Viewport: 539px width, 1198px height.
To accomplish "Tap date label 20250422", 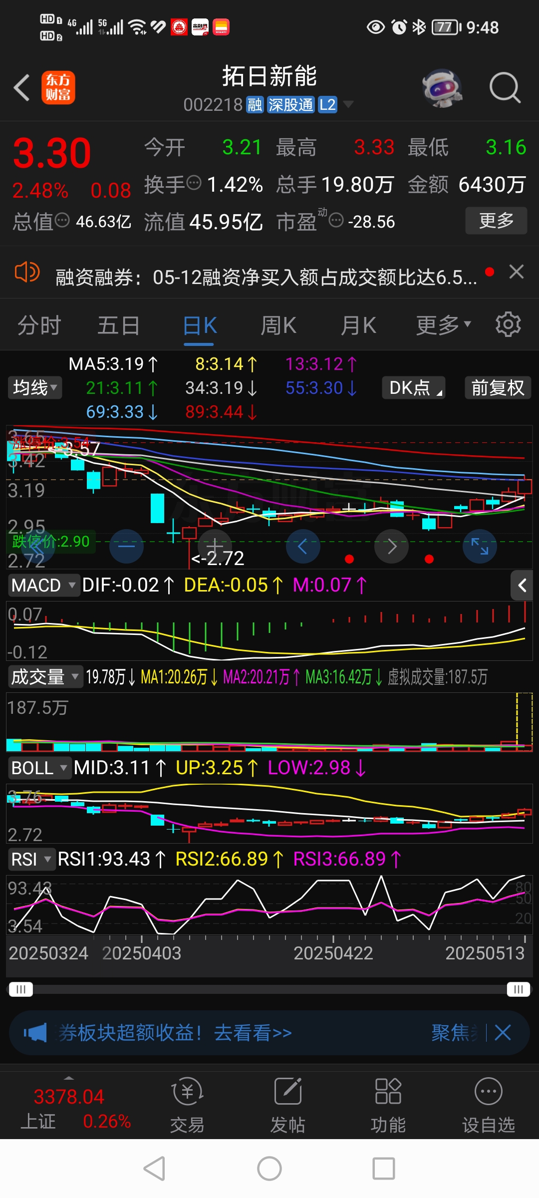I will (333, 953).
